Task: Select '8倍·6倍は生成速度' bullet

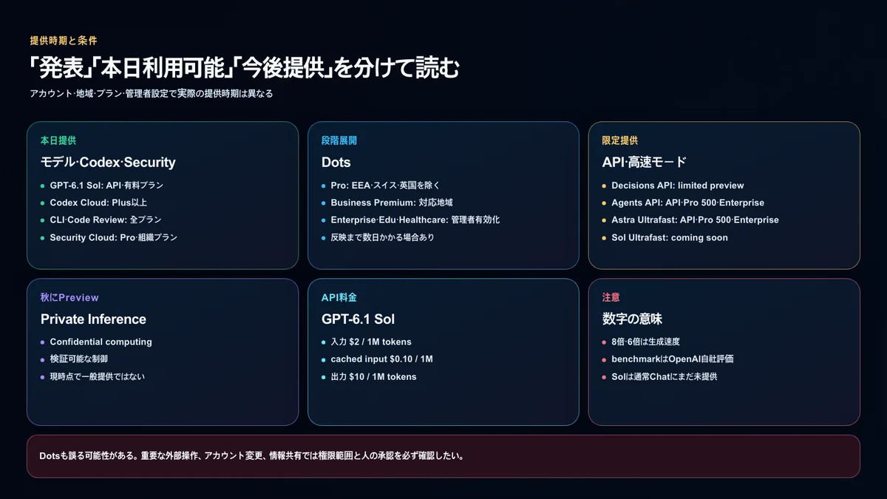Action: [x=645, y=342]
